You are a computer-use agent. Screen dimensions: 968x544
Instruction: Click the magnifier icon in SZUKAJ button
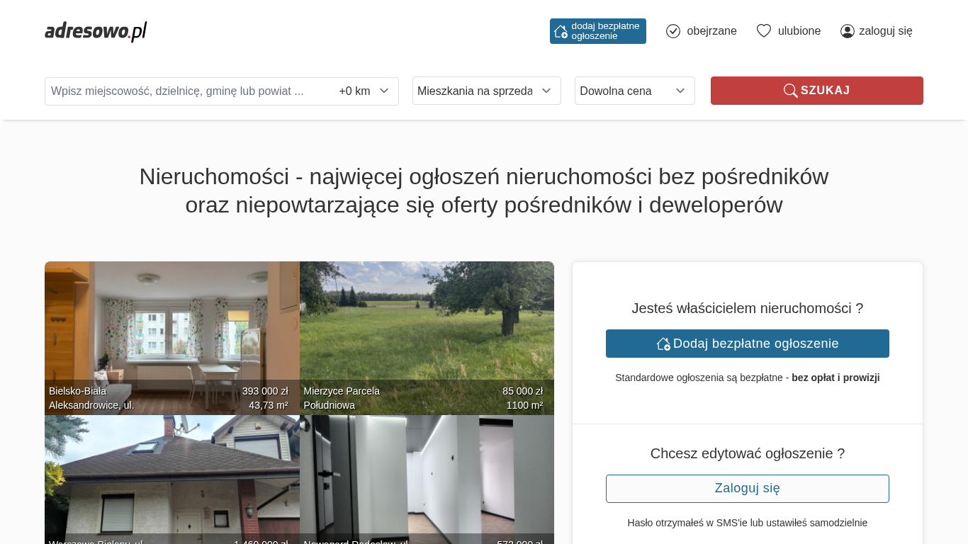tap(790, 91)
